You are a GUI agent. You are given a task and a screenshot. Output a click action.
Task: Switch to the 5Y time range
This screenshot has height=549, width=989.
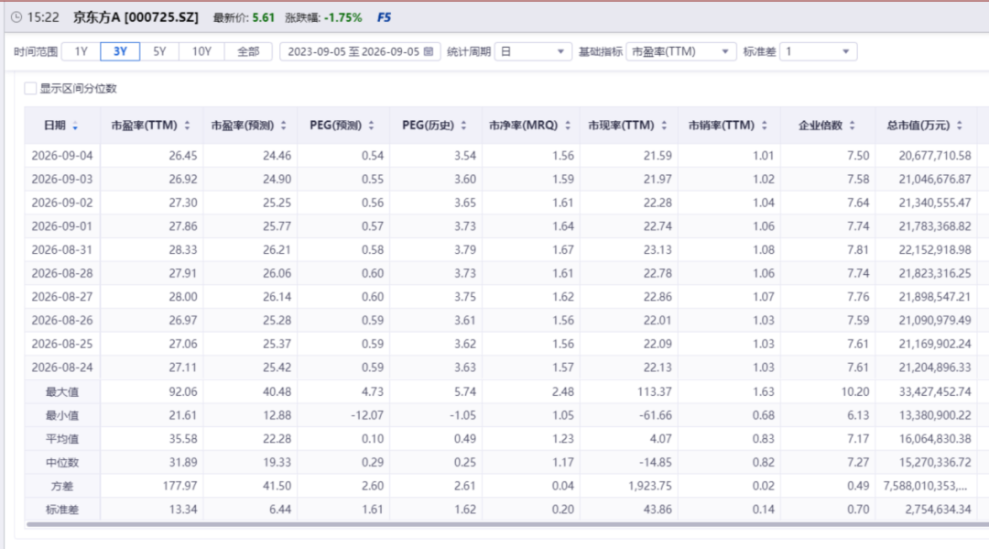[159, 51]
